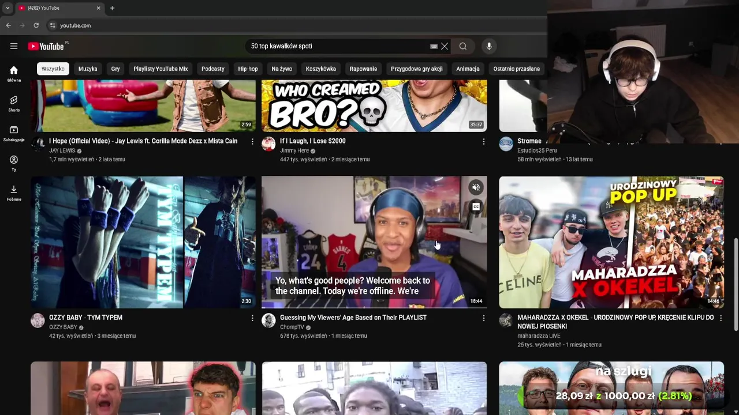The image size is (739, 415).
Task: Open MAHARADZZA X OKEKEL video title
Action: (615, 322)
